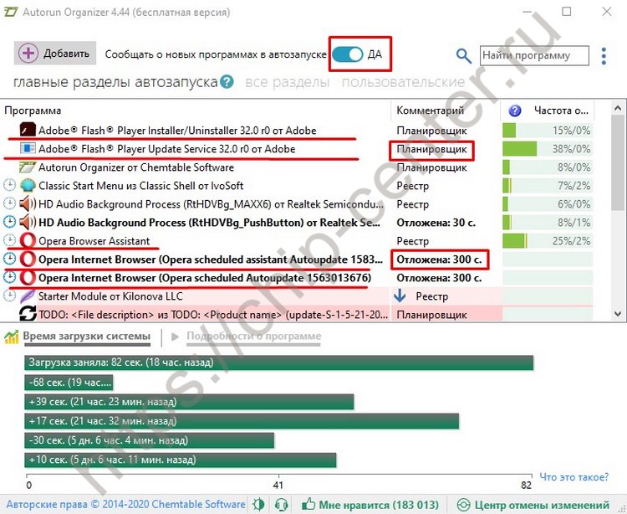Click the +10 сек. boot time bar
Viewport: 627px width, 514px height.
(x=181, y=460)
